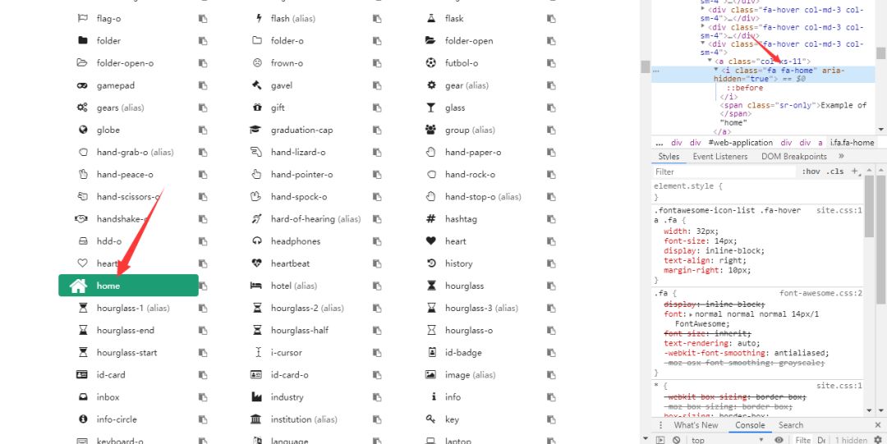Open the font-awesome.css:2 source link
This screenshot has width=887, height=444.
[820, 294]
